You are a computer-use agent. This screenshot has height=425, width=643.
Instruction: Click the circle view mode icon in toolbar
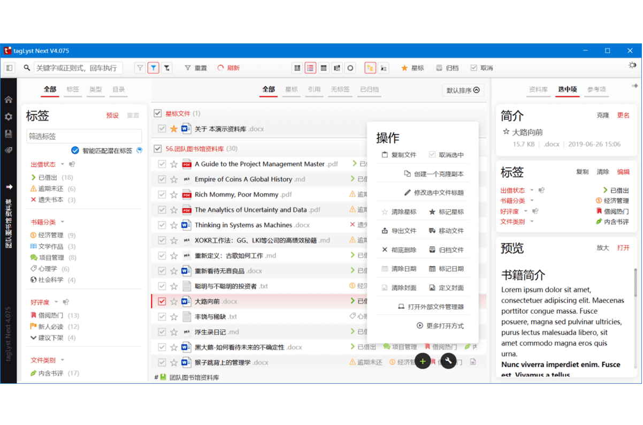pos(350,67)
